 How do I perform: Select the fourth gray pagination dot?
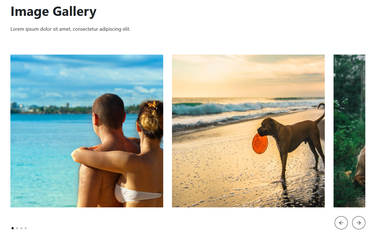tap(26, 228)
